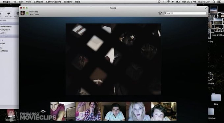
Task: Click the Spotlight magnifier in menu bar
Action: click(x=214, y=2)
